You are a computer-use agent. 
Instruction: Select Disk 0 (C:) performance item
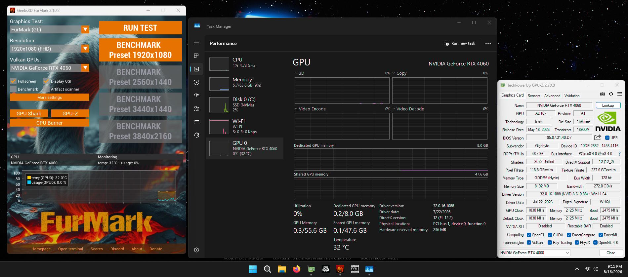[244, 104]
